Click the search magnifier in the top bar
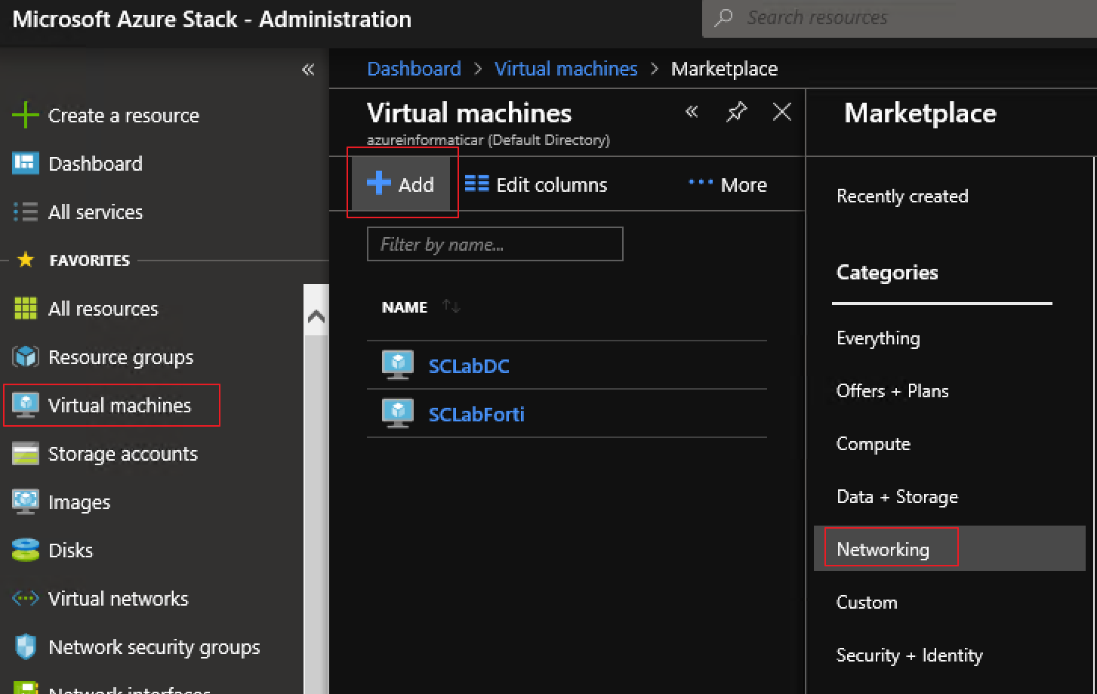Image resolution: width=1097 pixels, height=694 pixels. pyautogui.click(x=723, y=17)
